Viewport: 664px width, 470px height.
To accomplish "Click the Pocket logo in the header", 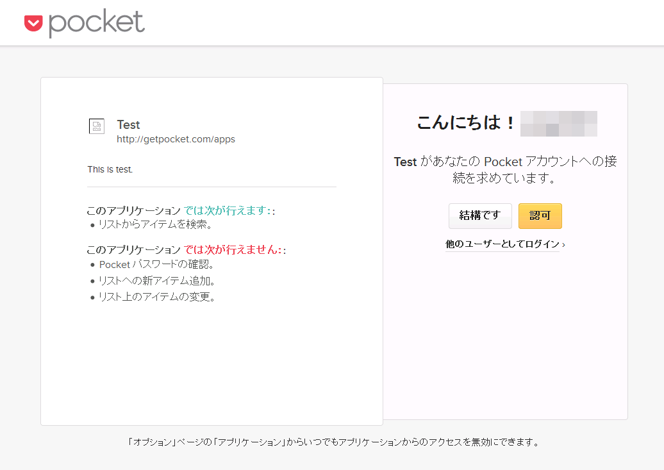I will (x=85, y=23).
